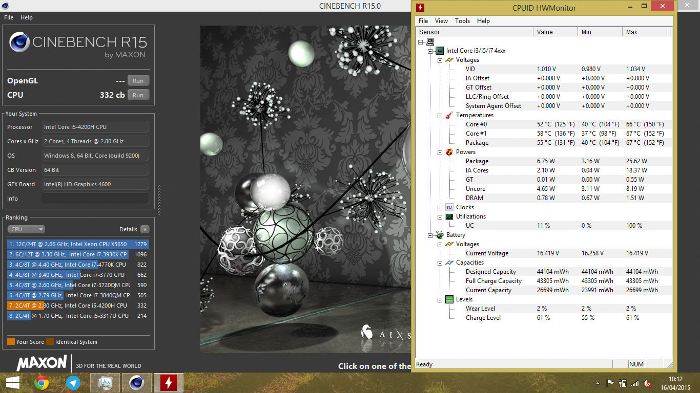Show hidden tray icons arrow
The width and height of the screenshot is (700, 393).
point(598,383)
